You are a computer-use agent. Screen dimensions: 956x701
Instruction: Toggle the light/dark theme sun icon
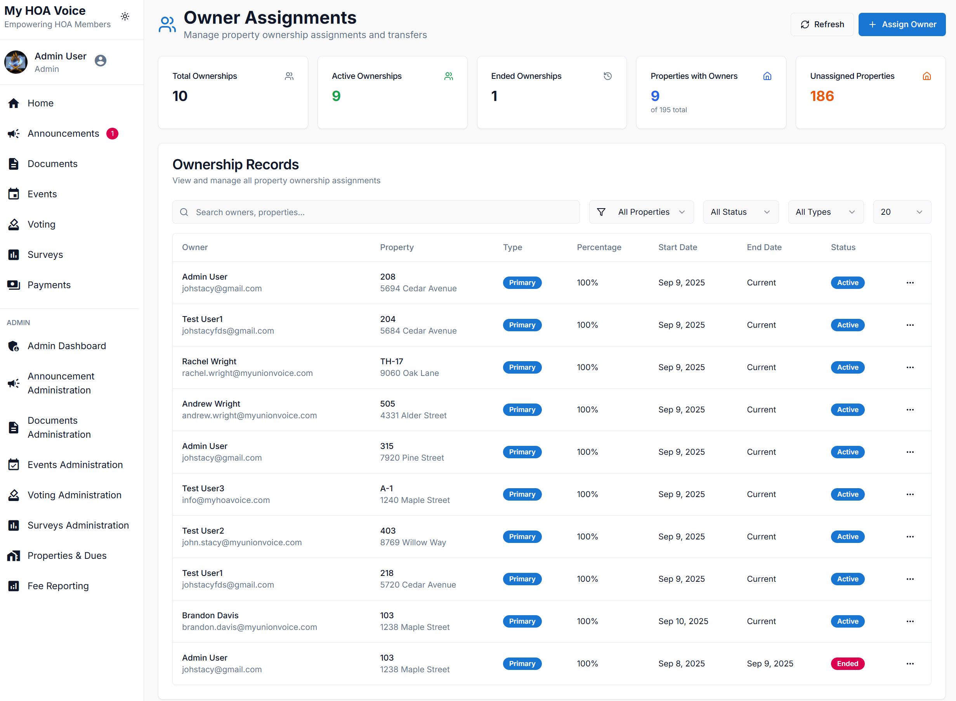pos(125,17)
